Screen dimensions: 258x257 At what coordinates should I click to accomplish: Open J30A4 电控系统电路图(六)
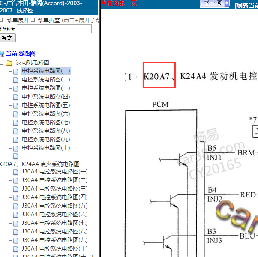point(54,214)
